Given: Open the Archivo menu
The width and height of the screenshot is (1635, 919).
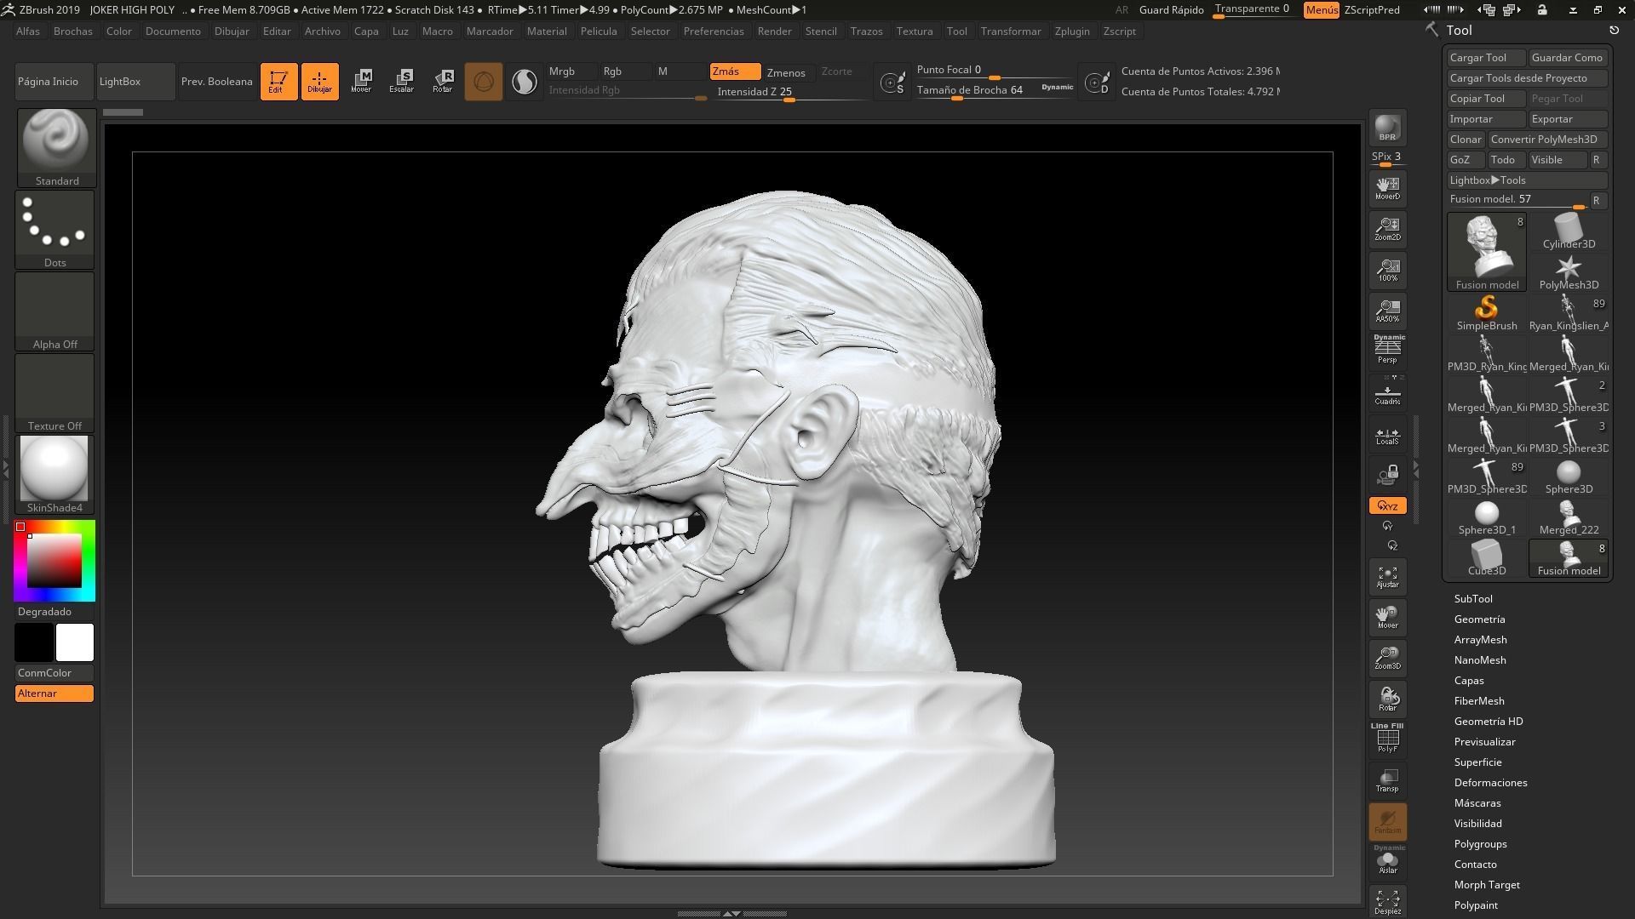Looking at the screenshot, I should (323, 31).
